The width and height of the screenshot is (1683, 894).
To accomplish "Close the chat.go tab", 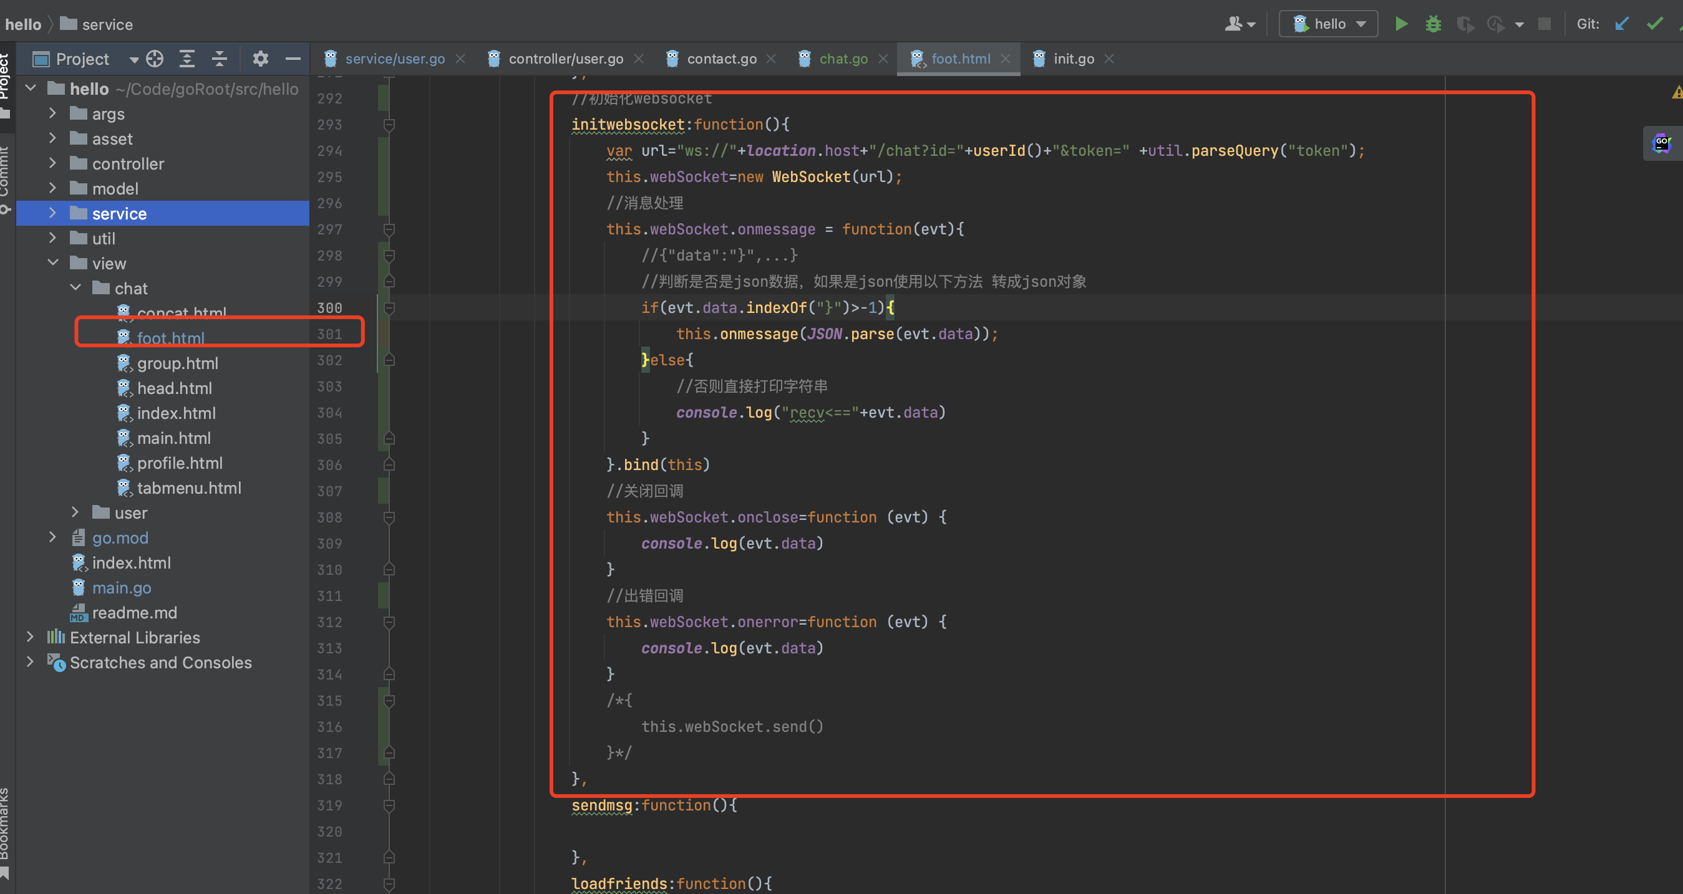I will click(883, 59).
